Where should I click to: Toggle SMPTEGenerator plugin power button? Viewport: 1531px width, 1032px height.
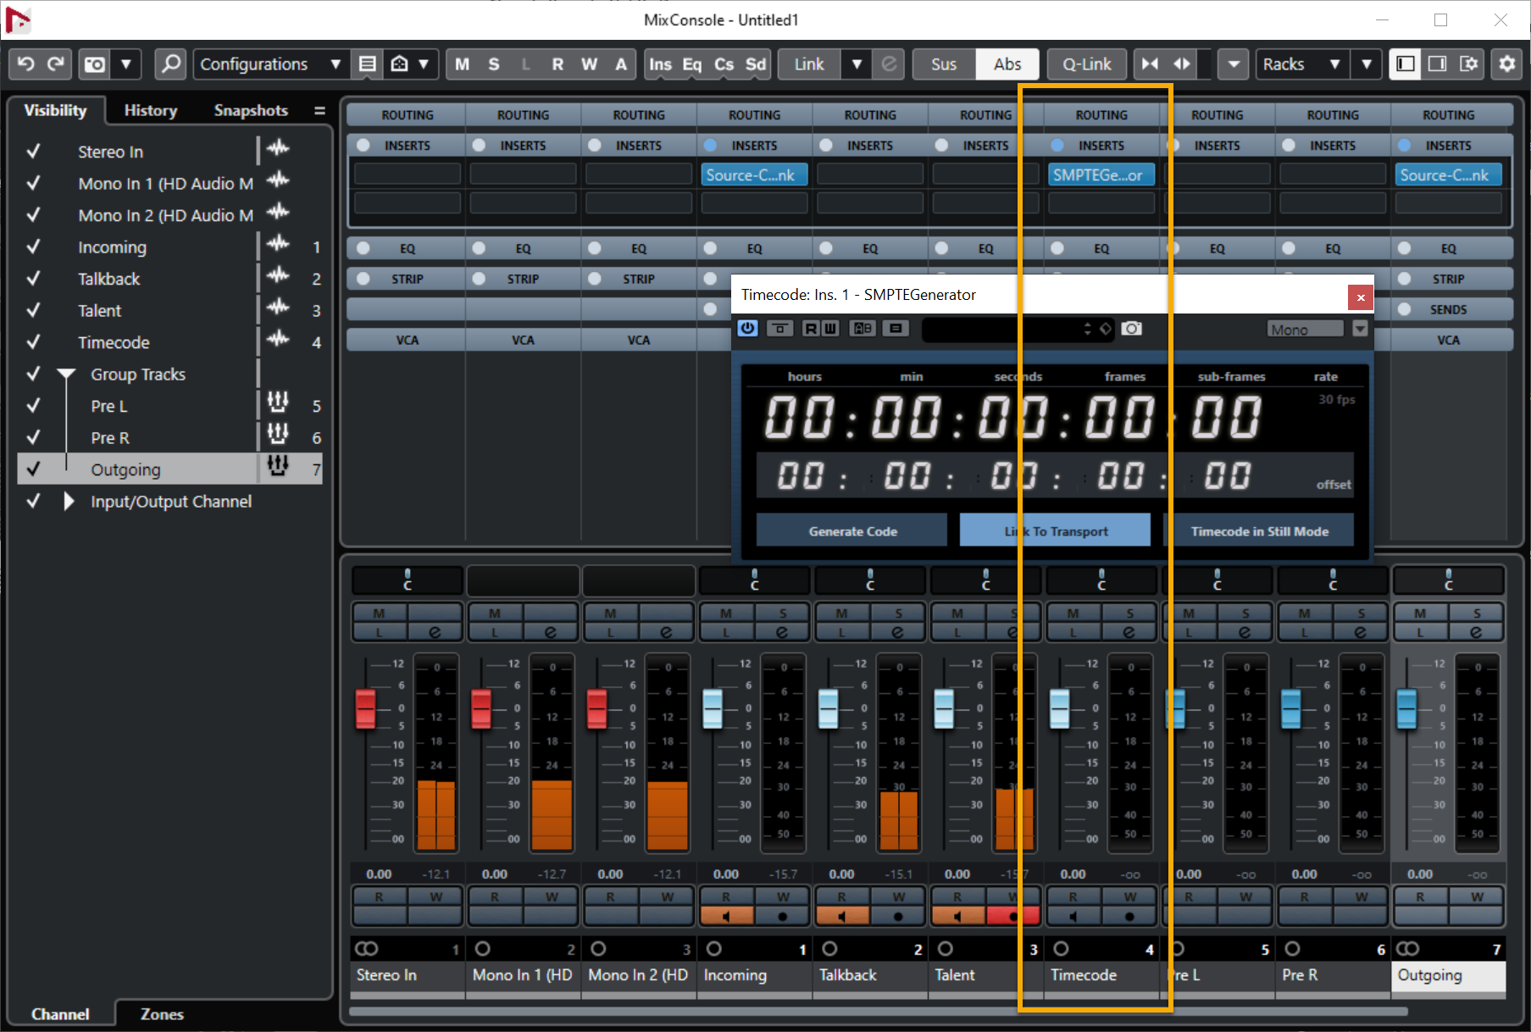coord(747,329)
